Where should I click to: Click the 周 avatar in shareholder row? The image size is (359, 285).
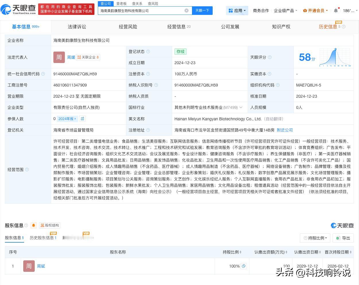click(29, 266)
